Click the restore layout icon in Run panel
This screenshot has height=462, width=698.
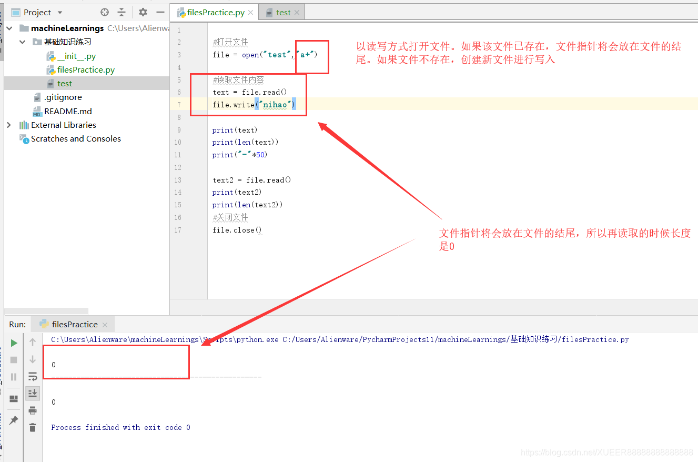[x=14, y=399]
